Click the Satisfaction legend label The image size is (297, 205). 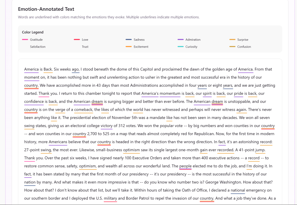click(x=38, y=47)
